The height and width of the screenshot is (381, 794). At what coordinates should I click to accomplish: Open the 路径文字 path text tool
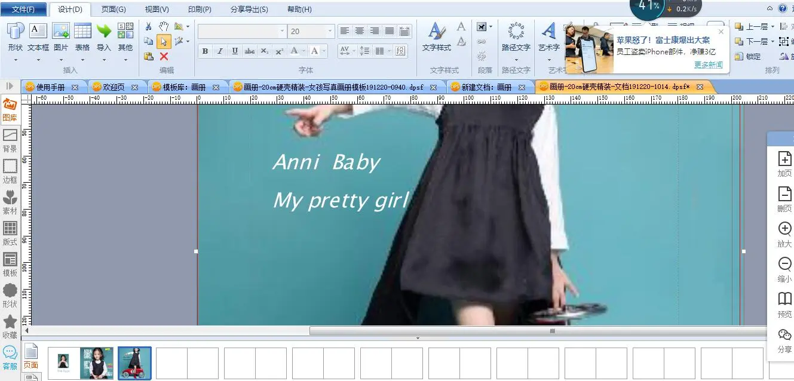point(516,37)
